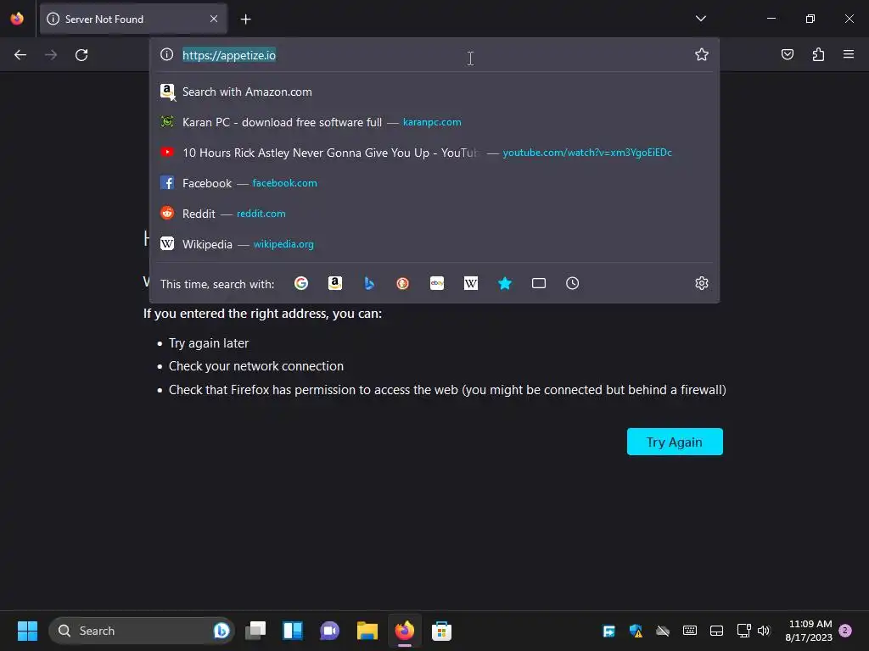Select the Server Not Found tab
Screen dimensions: 869x651
click(133, 19)
